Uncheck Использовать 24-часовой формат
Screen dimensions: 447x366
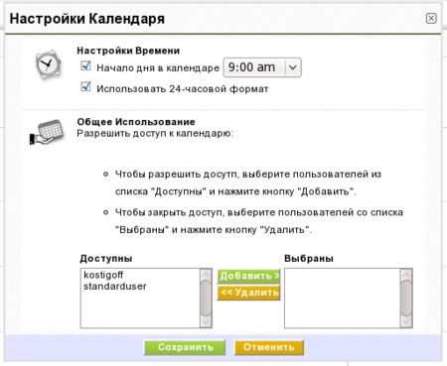click(85, 87)
